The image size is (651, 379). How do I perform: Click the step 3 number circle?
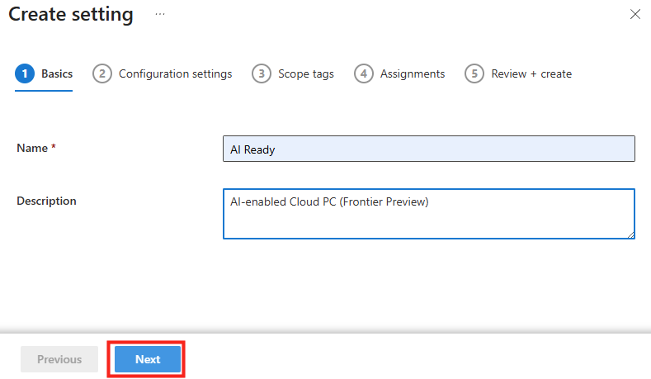pos(262,73)
